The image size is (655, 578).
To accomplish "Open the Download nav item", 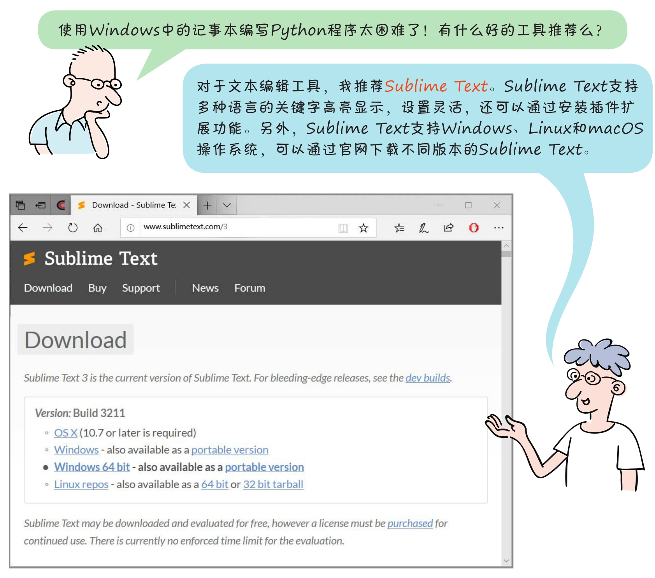I will pos(48,288).
